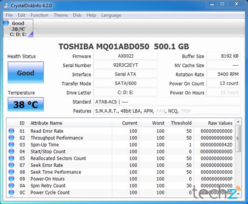Image resolution: width=248 pixels, height=204 pixels.
Task: Click the status circle for Seek Error Rate
Action: click(x=11, y=165)
